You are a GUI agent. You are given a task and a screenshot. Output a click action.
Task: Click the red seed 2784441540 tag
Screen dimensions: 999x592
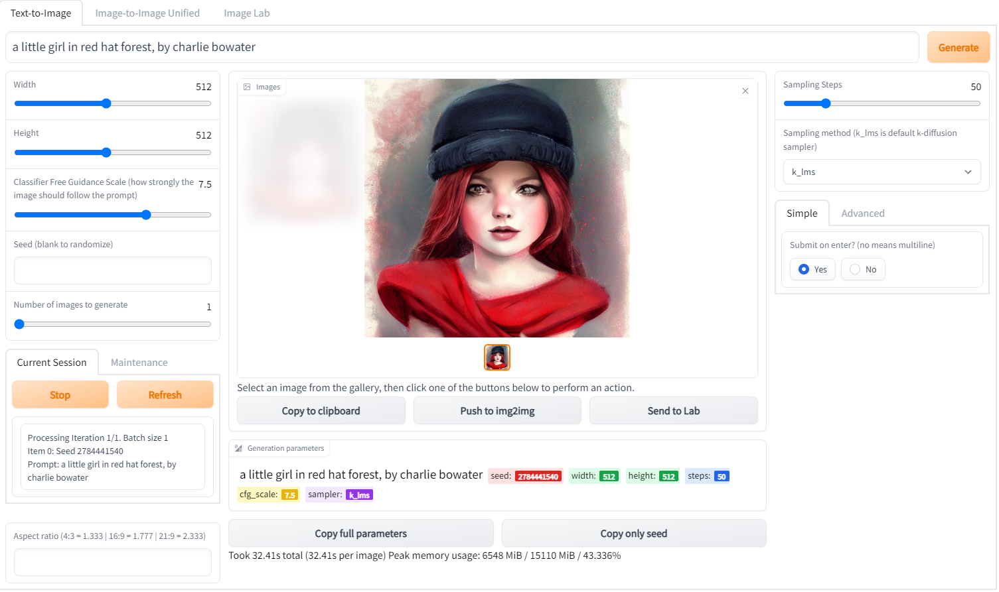[x=526, y=476]
